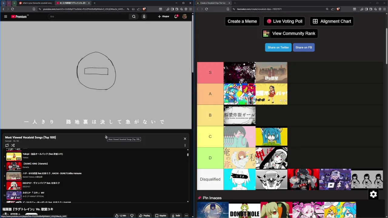Switch to Reddit 'what is your favourite vocaloid song' tab
The height and width of the screenshot is (218, 388).
35,3
